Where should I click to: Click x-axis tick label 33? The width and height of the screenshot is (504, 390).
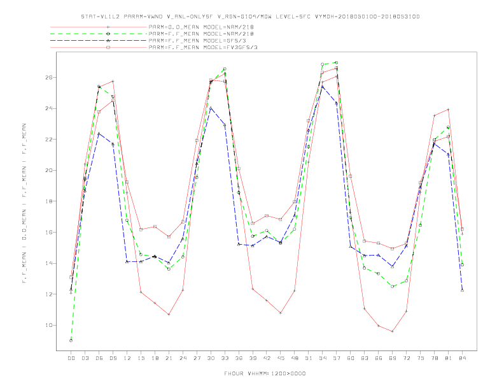coord(225,358)
